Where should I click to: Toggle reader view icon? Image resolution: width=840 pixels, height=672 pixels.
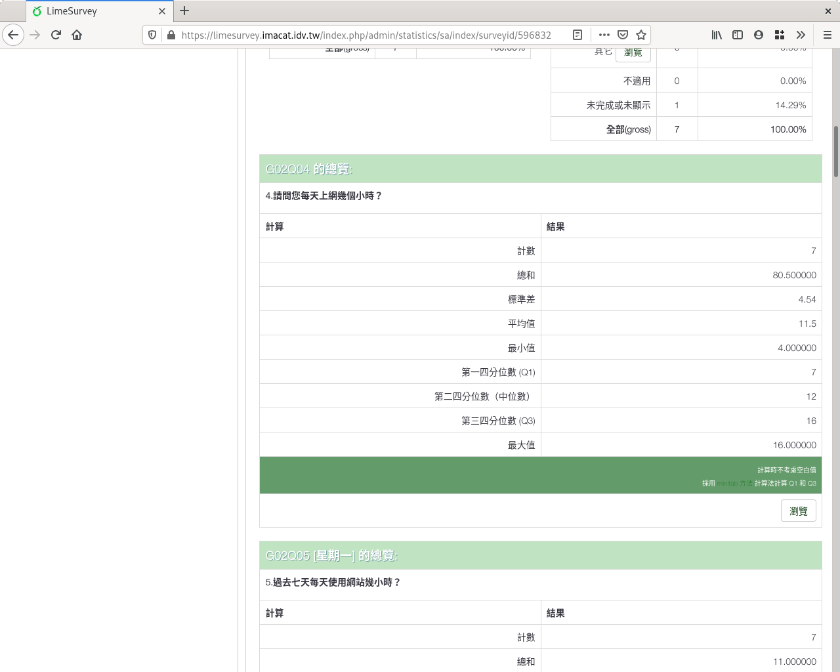[x=577, y=35]
